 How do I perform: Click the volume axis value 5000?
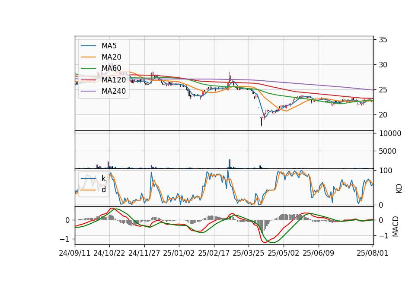(387, 151)
